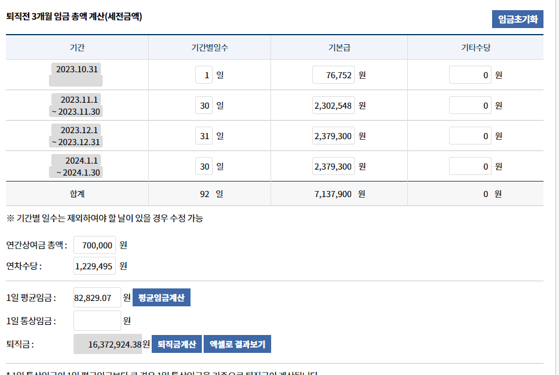This screenshot has width=559, height=375.
Task: Click the 임금초기화 reset button
Action: pyautogui.click(x=517, y=19)
